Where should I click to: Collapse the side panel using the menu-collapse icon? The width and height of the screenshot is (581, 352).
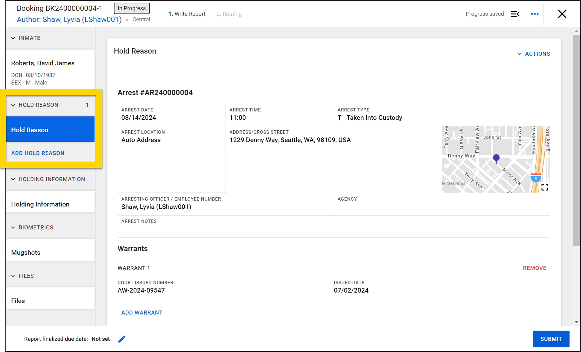click(515, 14)
